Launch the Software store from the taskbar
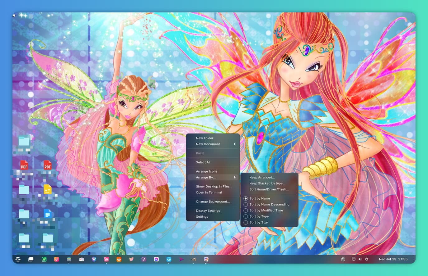The image size is (428, 276). pyautogui.click(x=82, y=259)
